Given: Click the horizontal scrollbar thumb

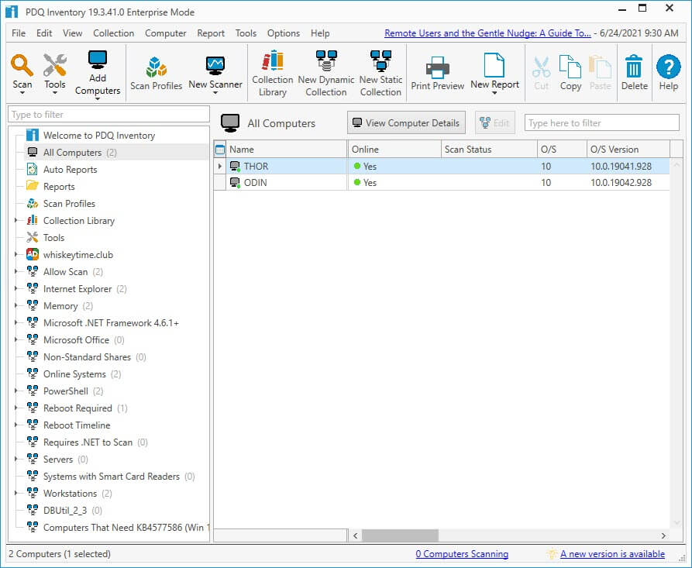Looking at the screenshot, I should click(400, 535).
